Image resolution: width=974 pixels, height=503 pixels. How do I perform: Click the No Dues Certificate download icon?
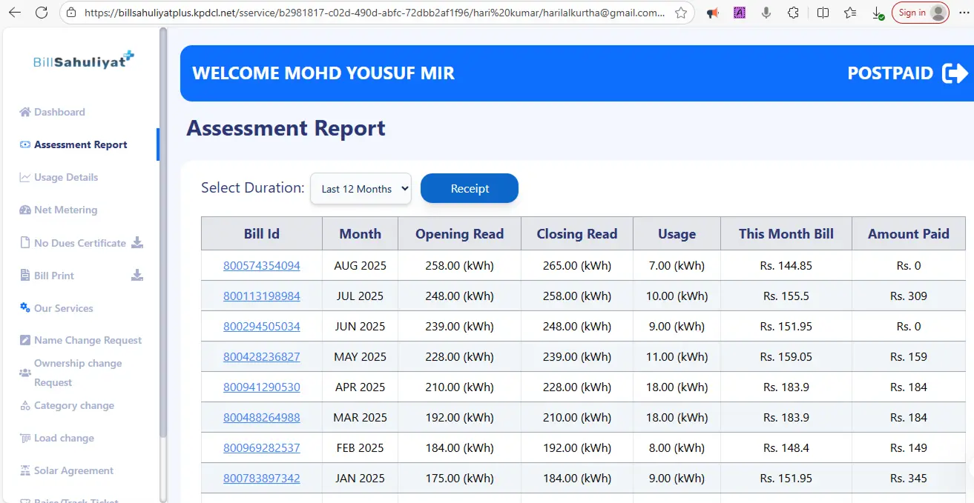(x=137, y=243)
